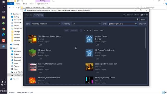Go to page 3 of templates
Screen dimensions: 167x94
[87, 31]
